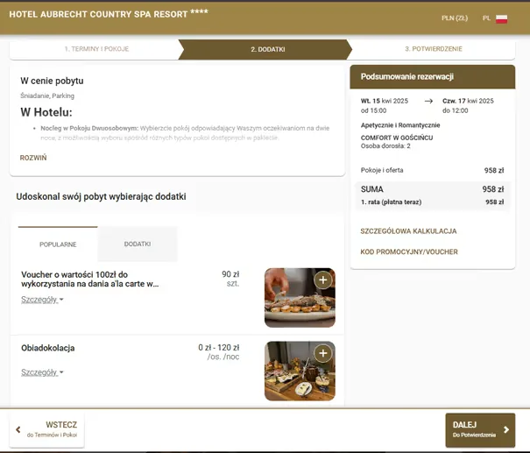
Task: Open KOD PROMOCYJNY/VOUCHER link
Action: 409,251
